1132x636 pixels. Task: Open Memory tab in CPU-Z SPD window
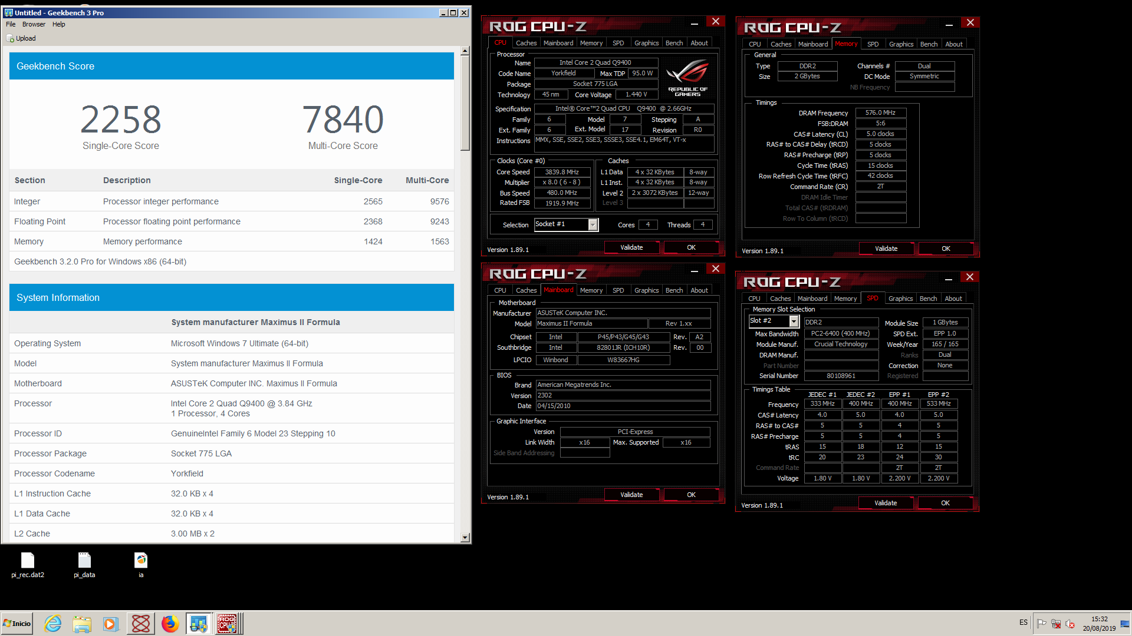coord(845,299)
